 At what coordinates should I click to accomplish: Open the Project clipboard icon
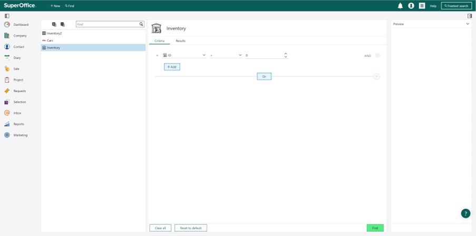coord(7,80)
